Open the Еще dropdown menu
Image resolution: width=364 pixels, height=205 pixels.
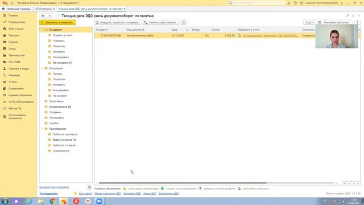(309, 23)
